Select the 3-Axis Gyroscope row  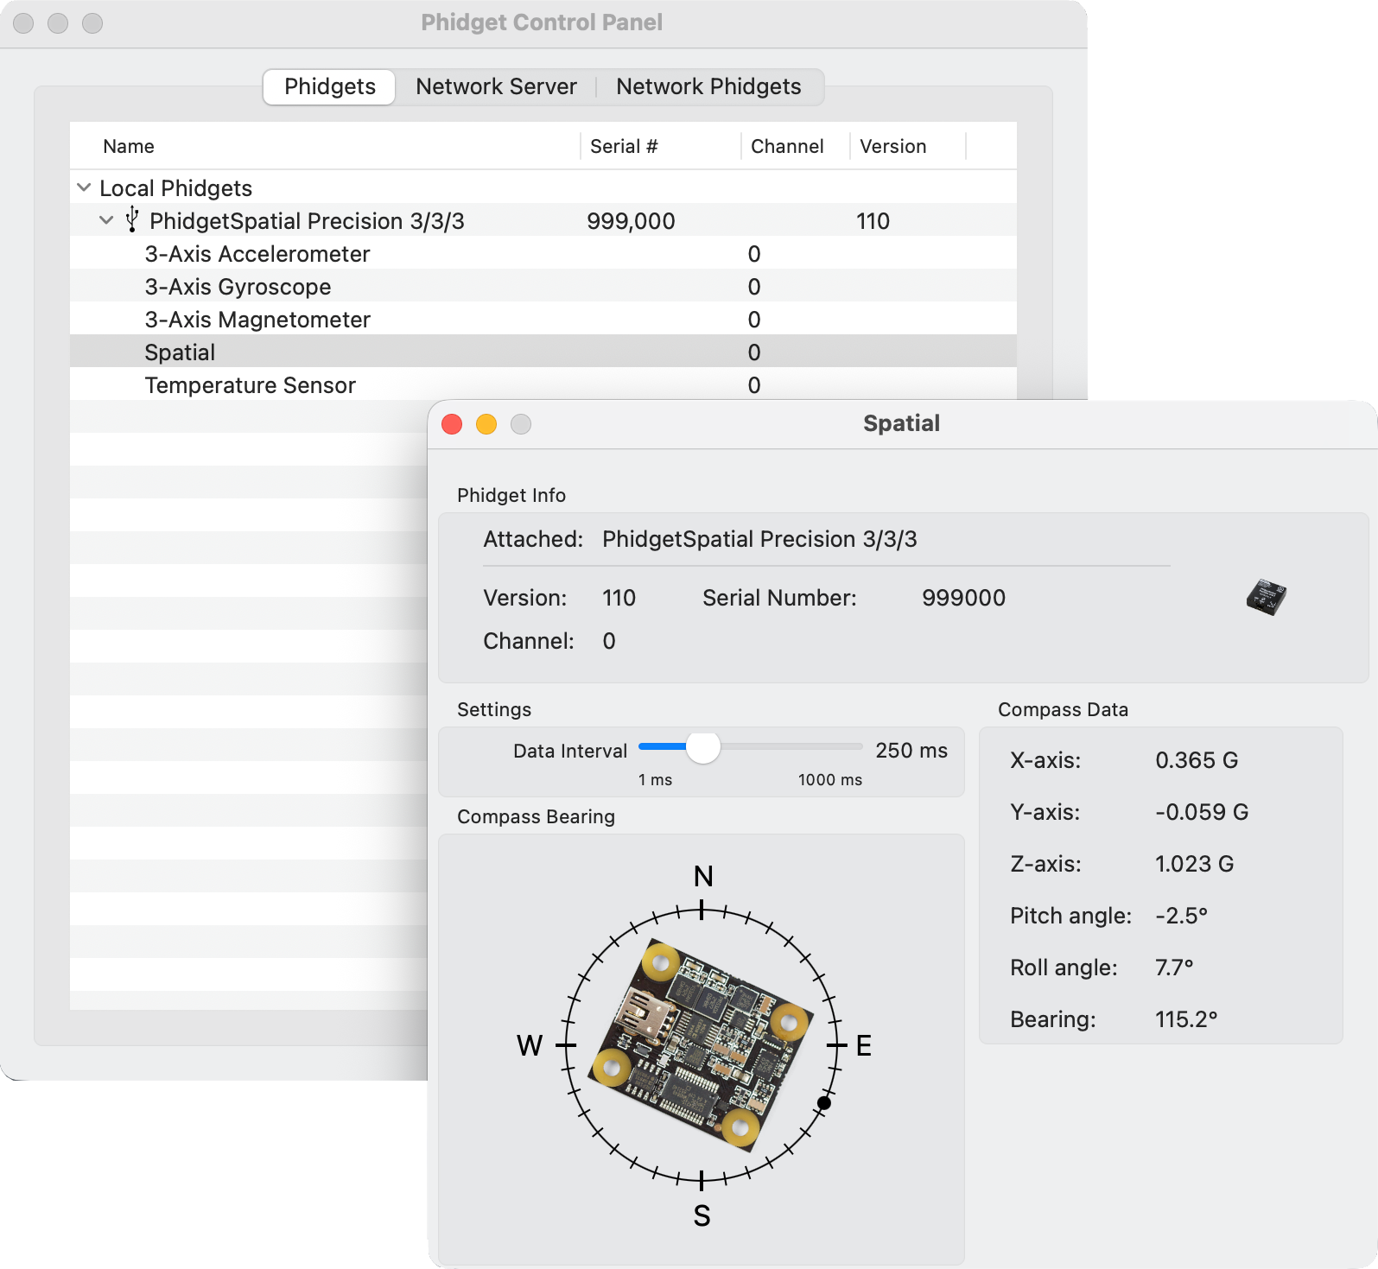[238, 287]
